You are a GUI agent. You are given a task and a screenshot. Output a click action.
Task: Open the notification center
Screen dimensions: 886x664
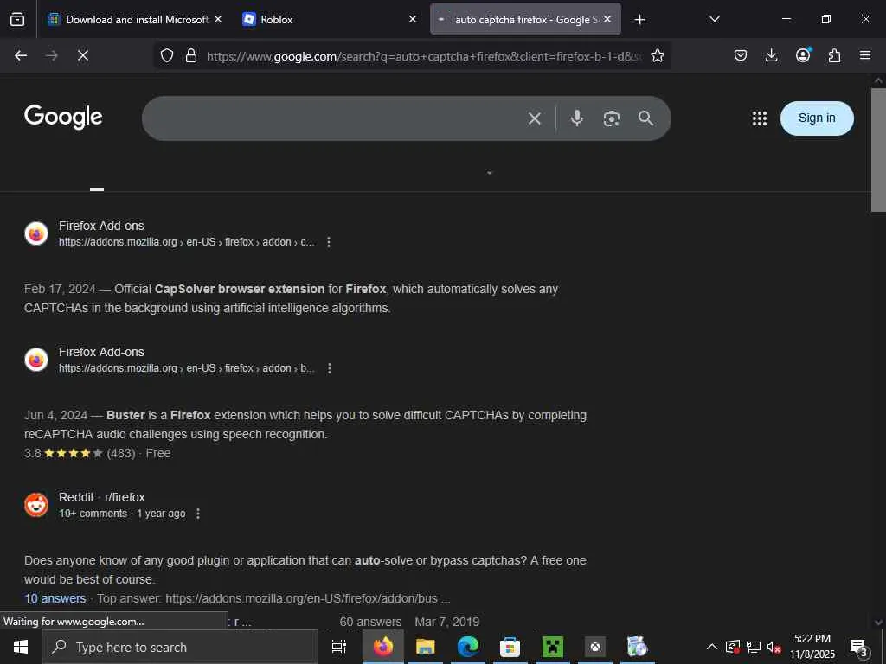coord(859,647)
